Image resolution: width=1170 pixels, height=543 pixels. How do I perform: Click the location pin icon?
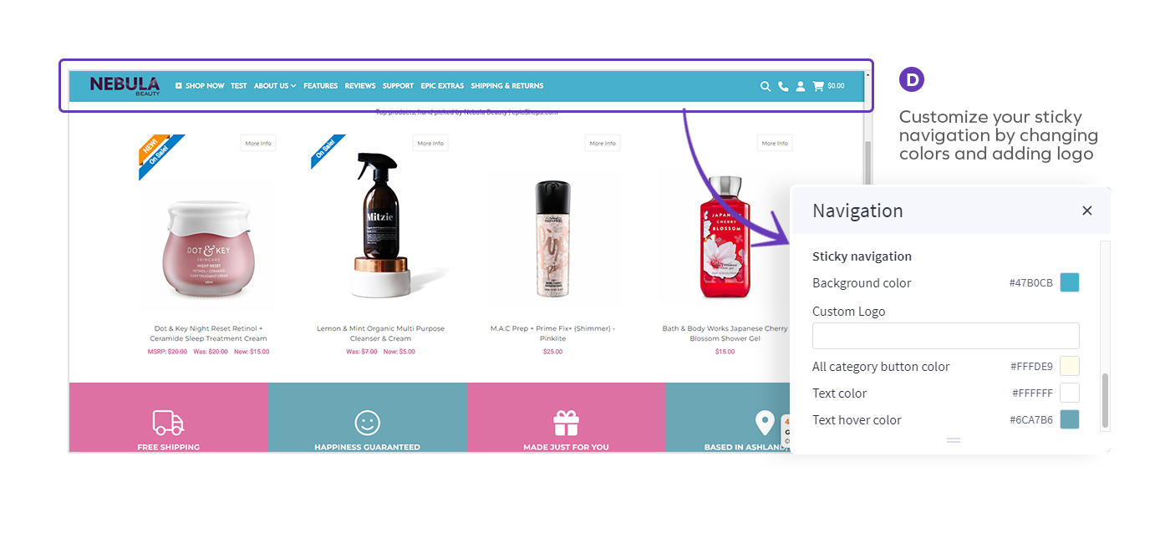pyautogui.click(x=765, y=423)
